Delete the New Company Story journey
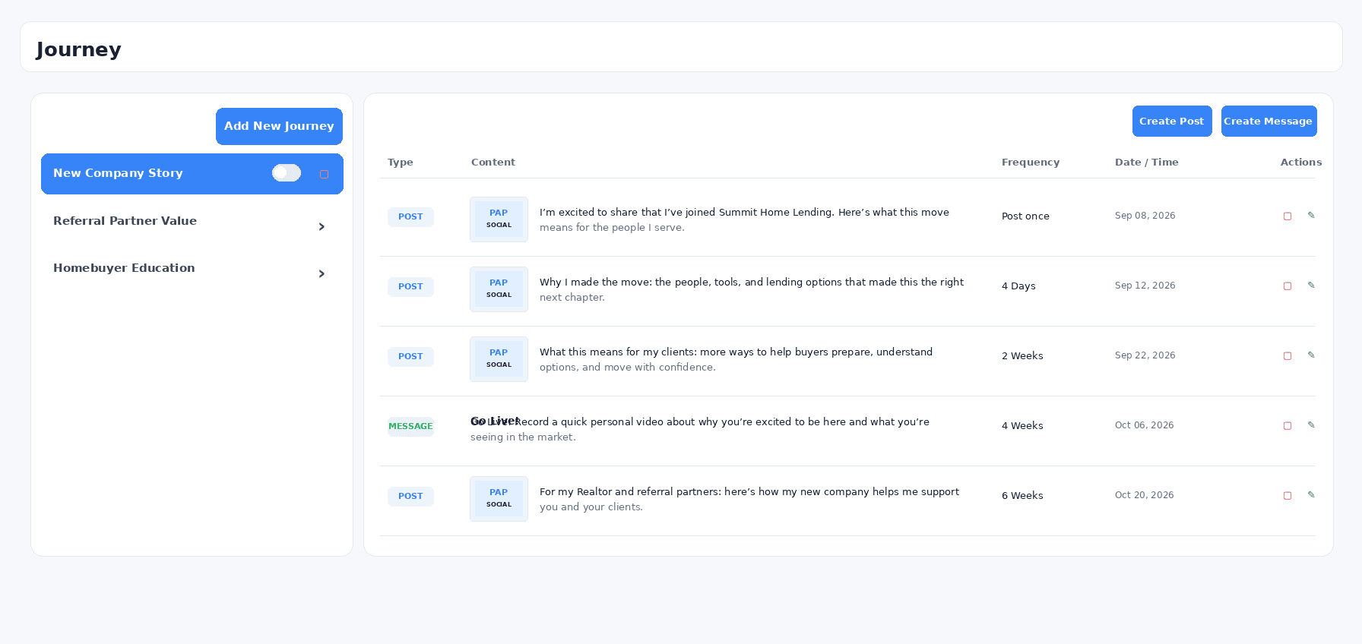The image size is (1362, 644). pos(324,175)
